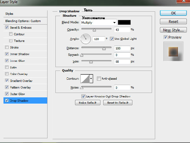Toggle the Inner Shadow checkbox
The width and height of the screenshot is (190, 143).
tap(7, 54)
